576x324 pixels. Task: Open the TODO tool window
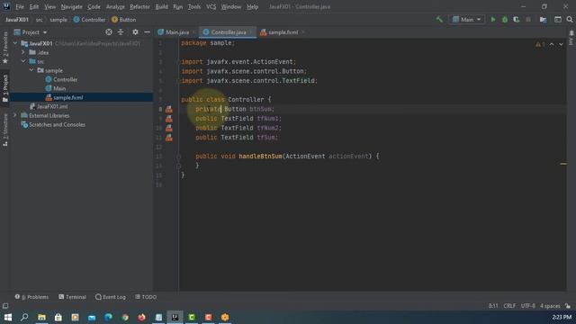[146, 297]
